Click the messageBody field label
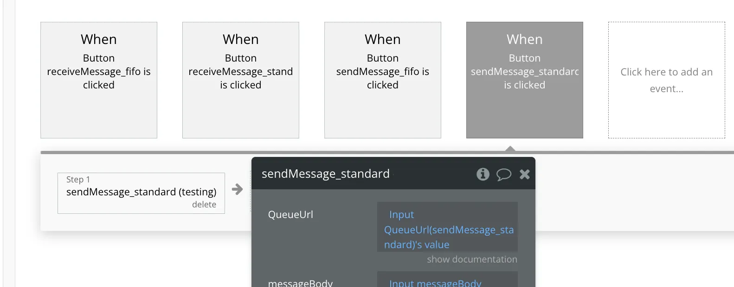The width and height of the screenshot is (734, 287). point(300,283)
